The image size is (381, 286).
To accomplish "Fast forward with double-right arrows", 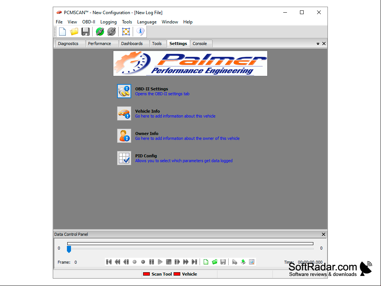I will 185,262.
